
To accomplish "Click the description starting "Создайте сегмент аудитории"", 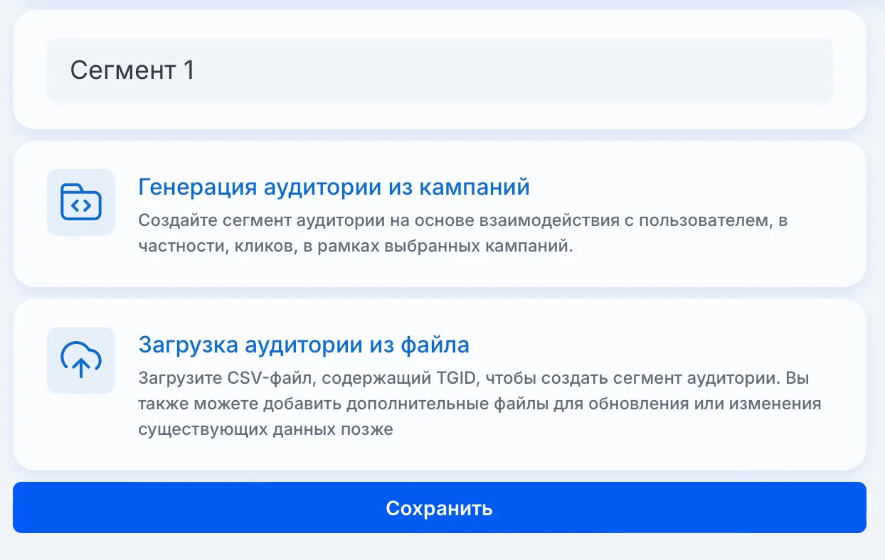I will 463,235.
